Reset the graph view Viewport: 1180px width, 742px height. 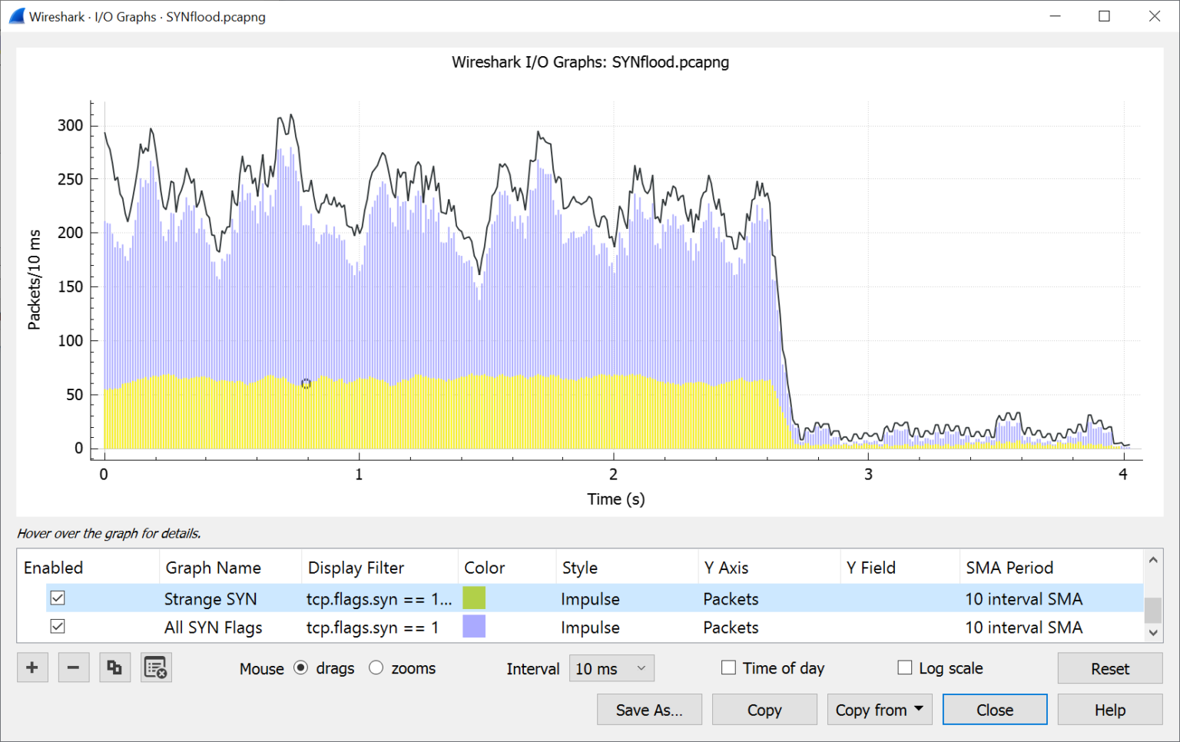[1109, 668]
